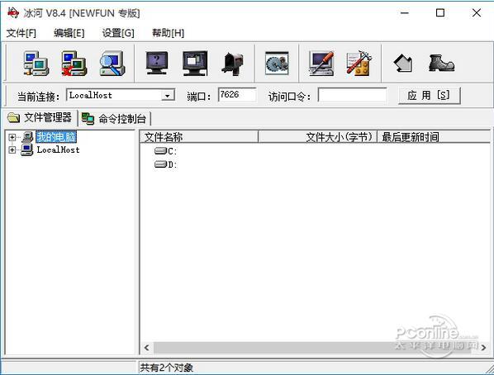Screen dimensions: 494x375
Task: Expand the 我的电脑 tree node
Action: tap(12, 137)
